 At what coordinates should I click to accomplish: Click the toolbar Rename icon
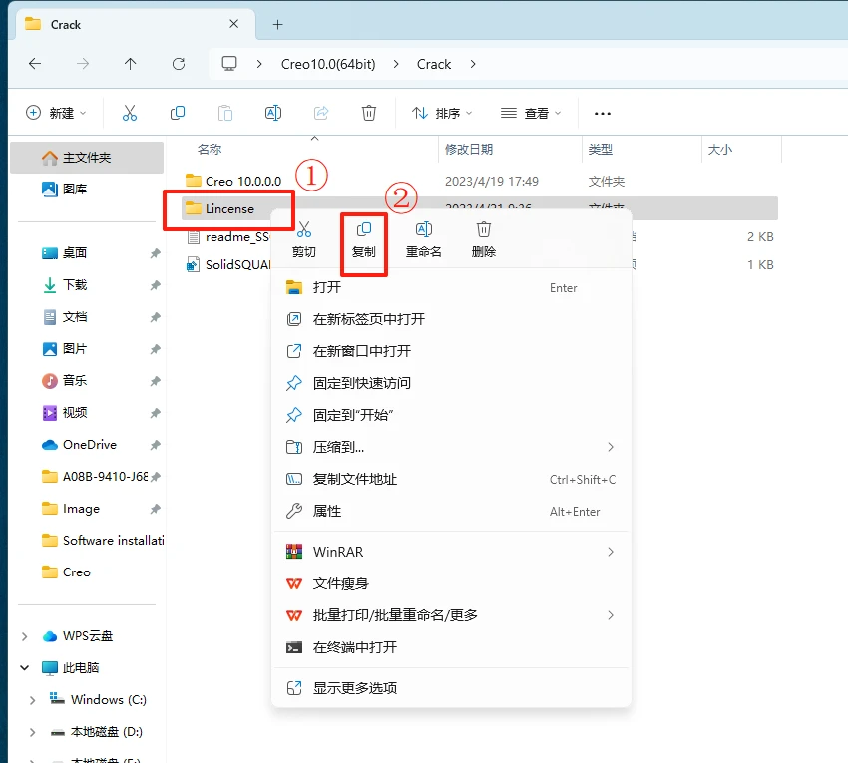tap(273, 113)
